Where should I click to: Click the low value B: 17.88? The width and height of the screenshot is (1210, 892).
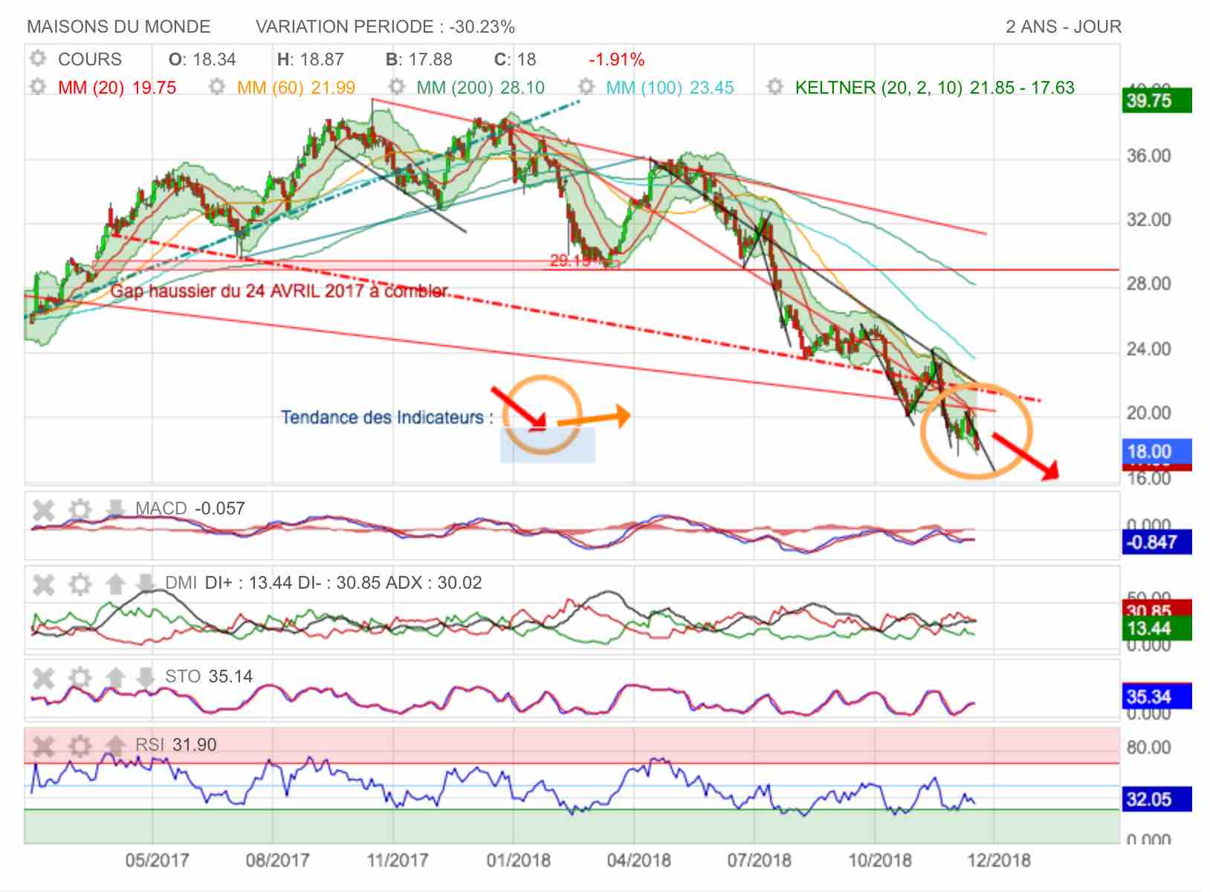pyautogui.click(x=418, y=59)
